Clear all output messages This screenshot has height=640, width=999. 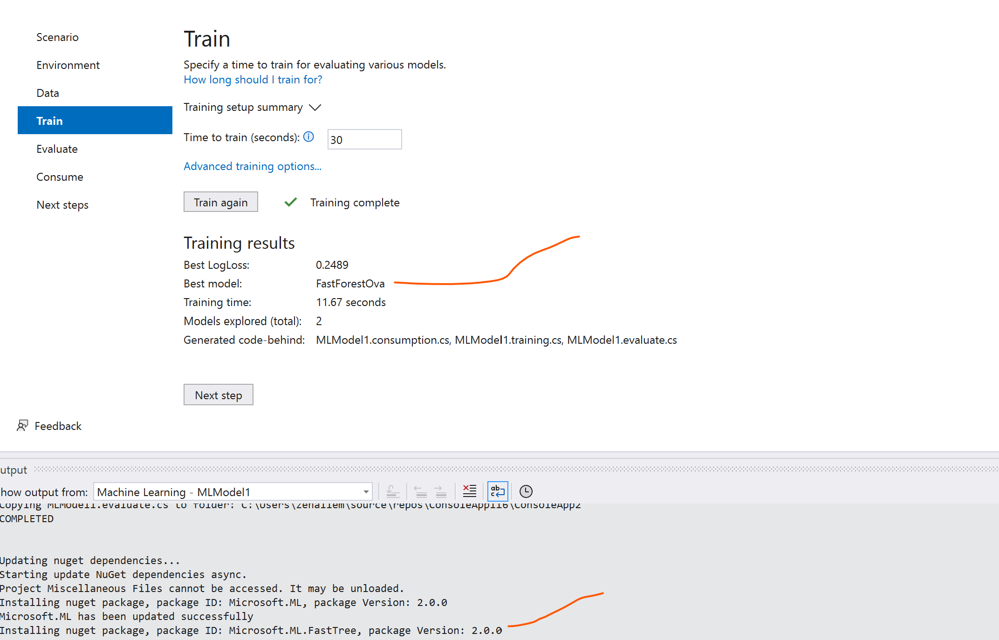coord(469,491)
